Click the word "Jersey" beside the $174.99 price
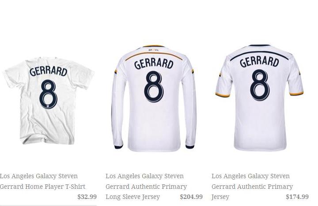This screenshot has height=206, width=318. click(x=220, y=197)
